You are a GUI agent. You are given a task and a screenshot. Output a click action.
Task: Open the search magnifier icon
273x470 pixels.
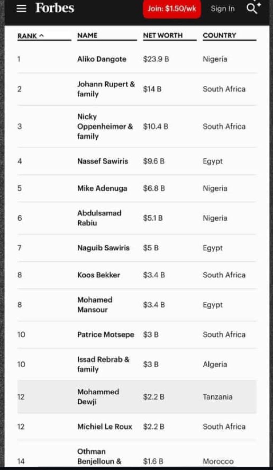(x=252, y=8)
